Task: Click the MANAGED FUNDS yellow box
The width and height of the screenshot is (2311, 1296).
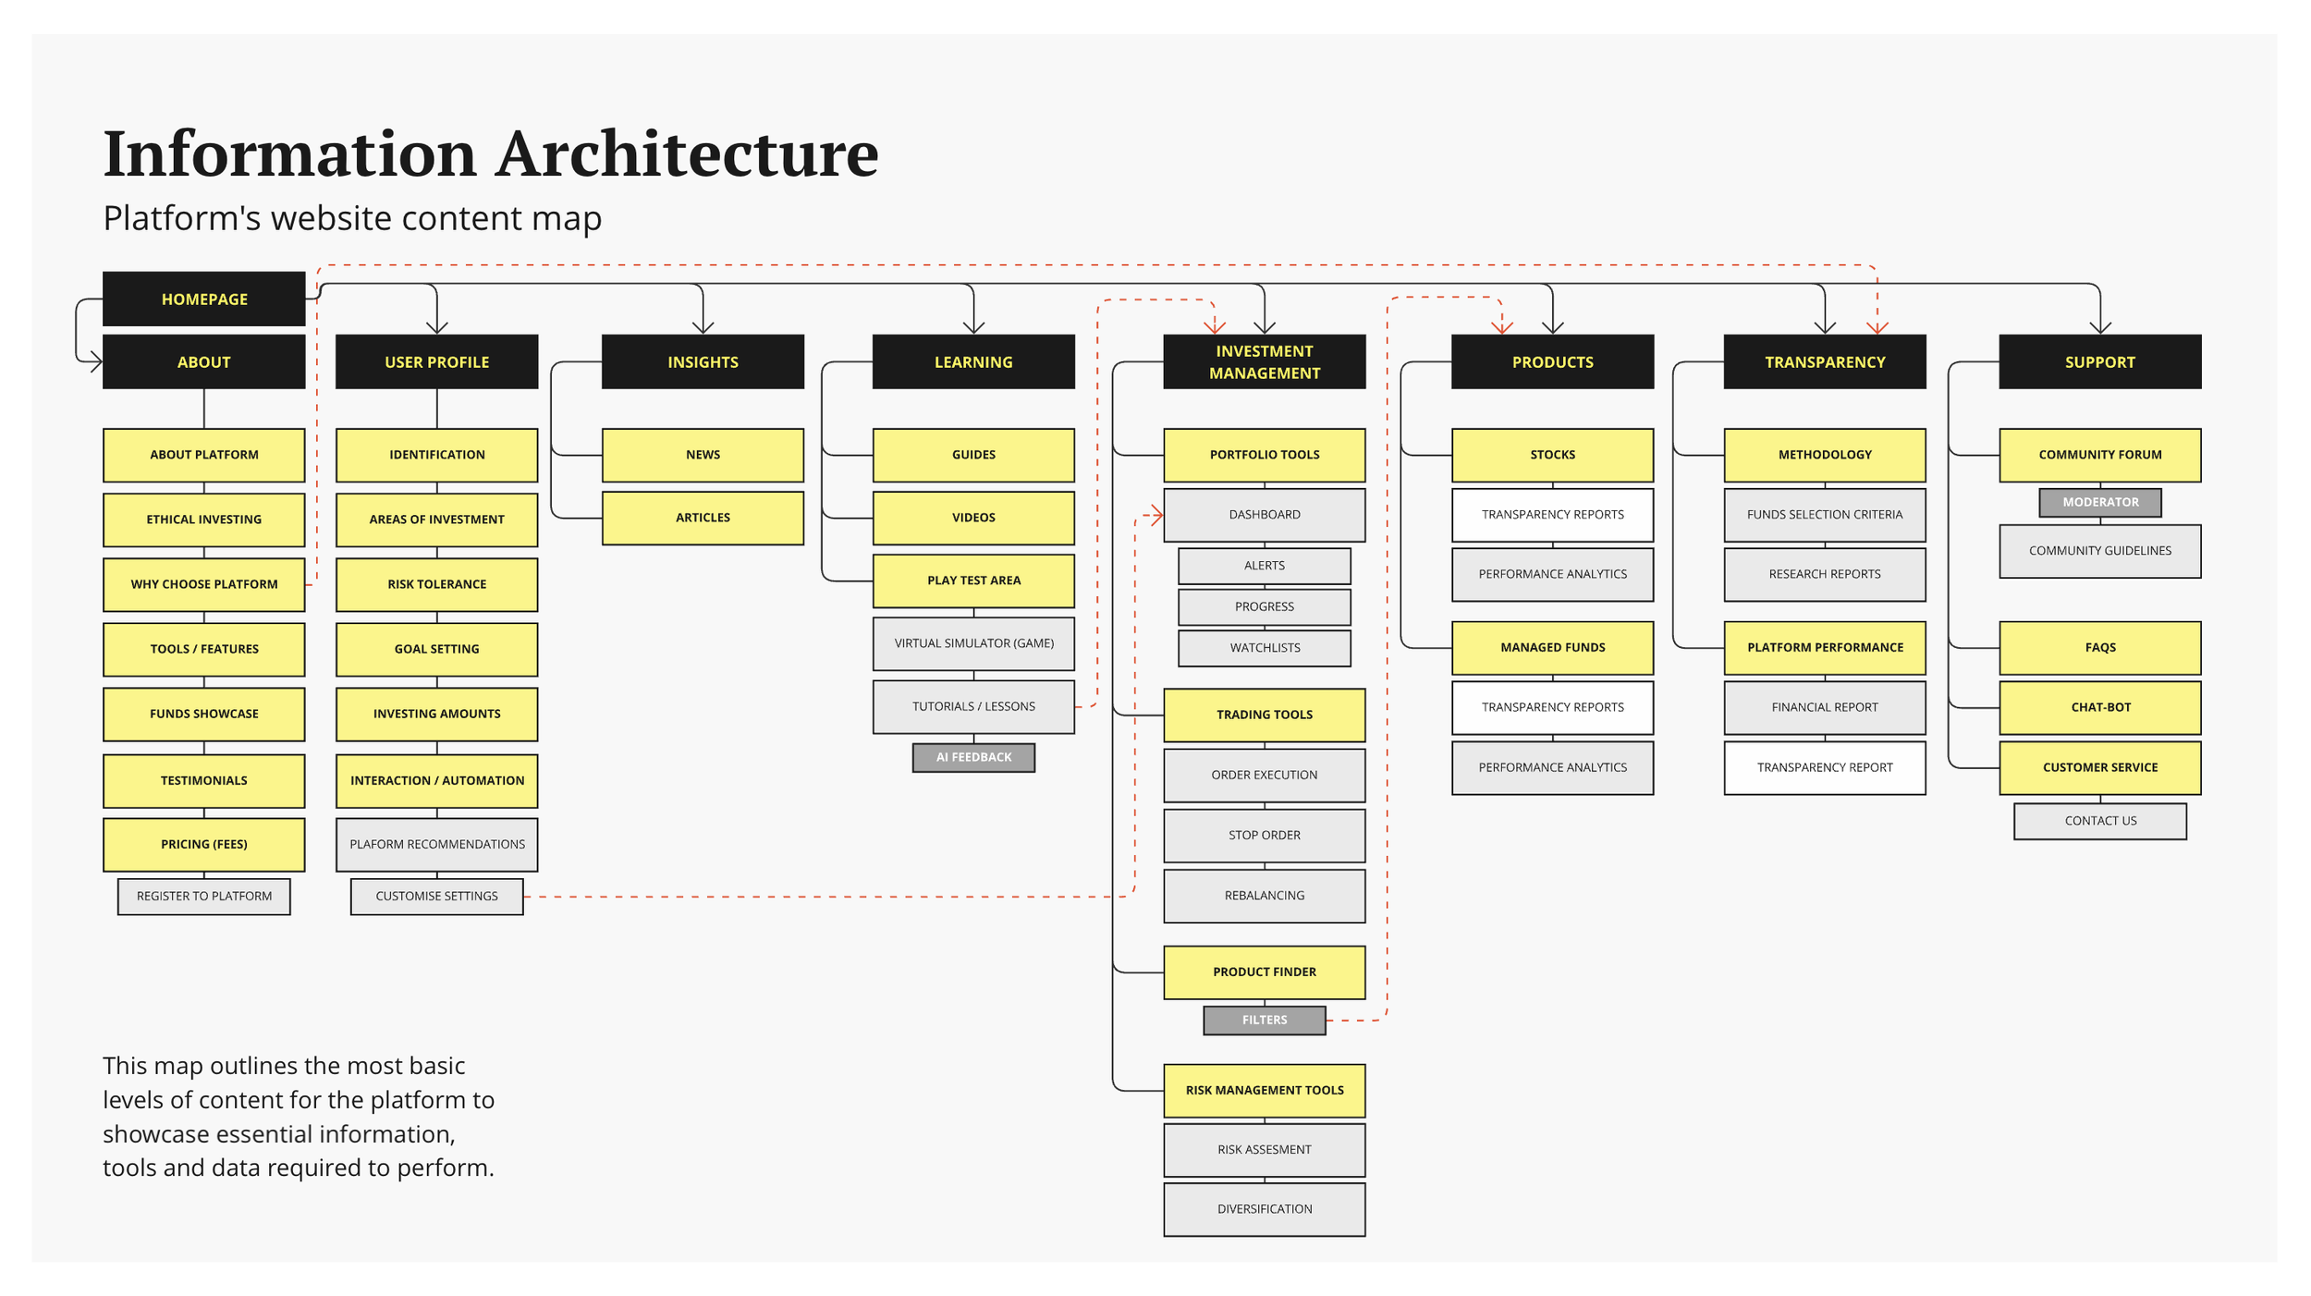Action: point(1552,647)
